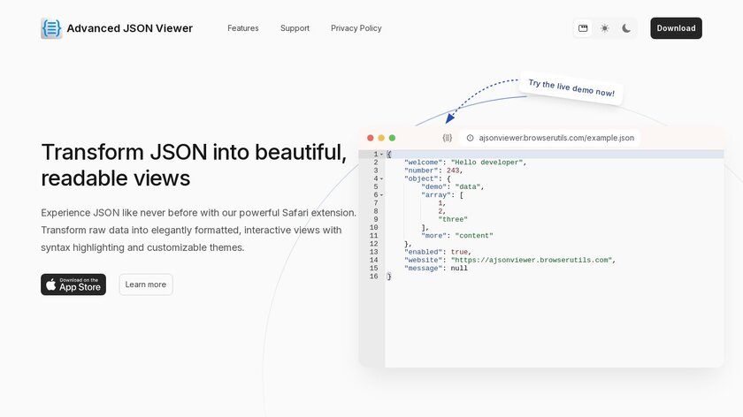This screenshot has height=417, width=743.
Task: Click the red close dot of demo window
Action: [370, 138]
